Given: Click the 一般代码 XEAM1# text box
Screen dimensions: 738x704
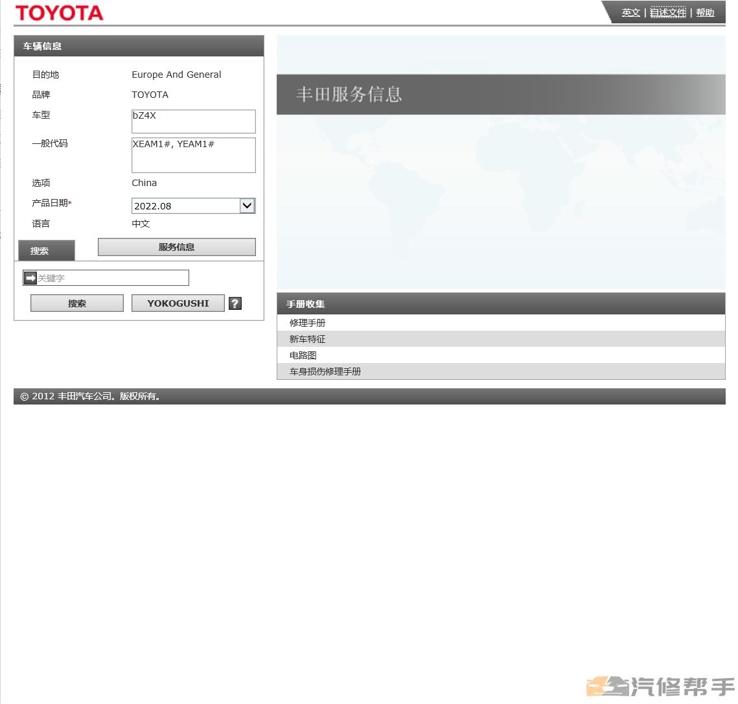Looking at the screenshot, I should tap(194, 155).
